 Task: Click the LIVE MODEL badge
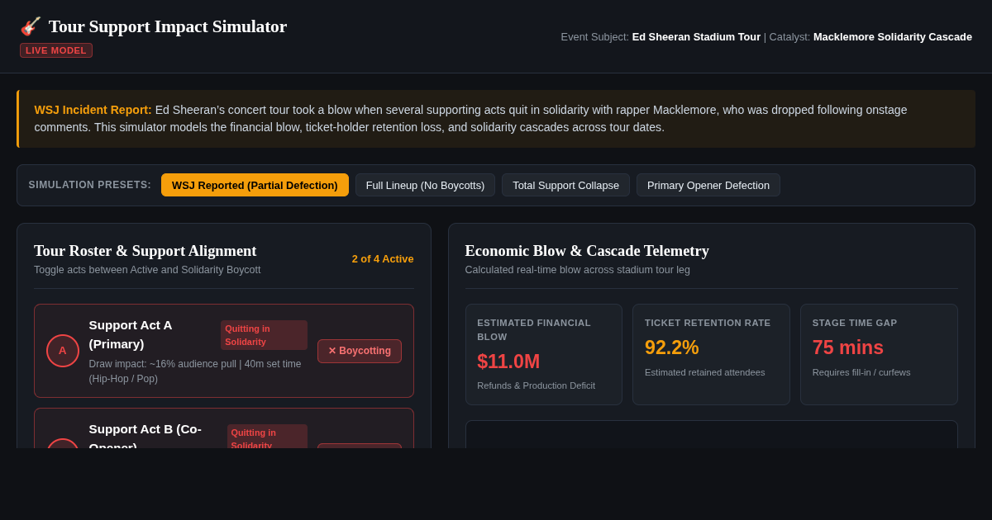(x=56, y=50)
